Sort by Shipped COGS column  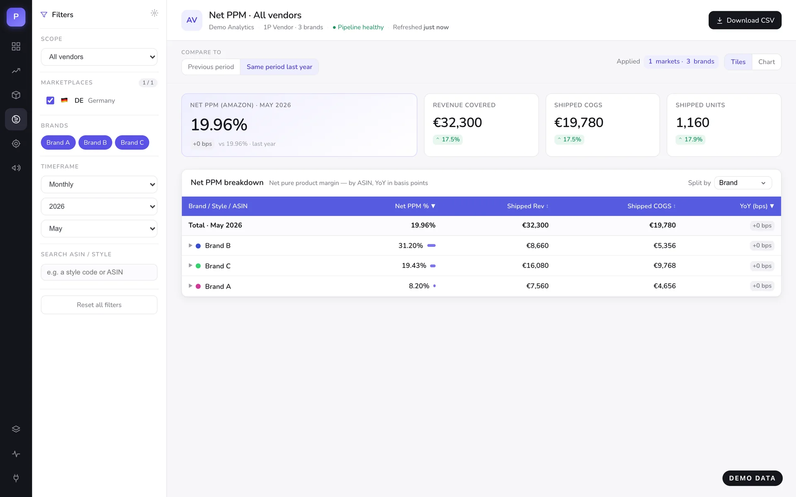pyautogui.click(x=651, y=206)
